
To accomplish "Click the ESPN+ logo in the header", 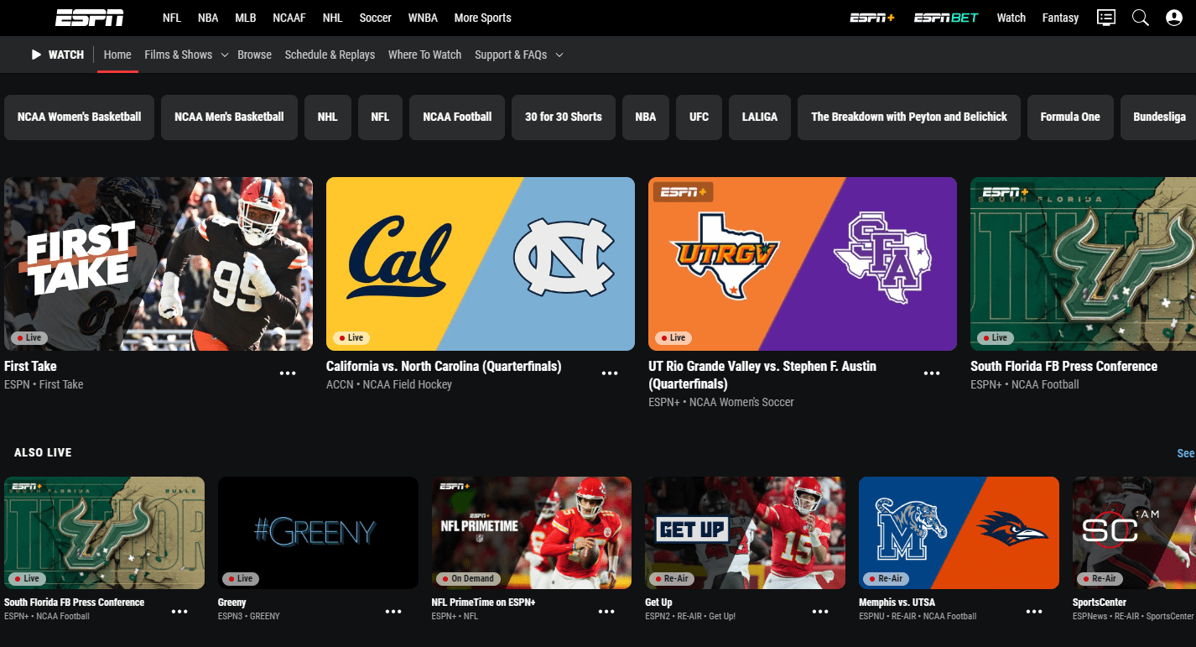I will pyautogui.click(x=872, y=16).
